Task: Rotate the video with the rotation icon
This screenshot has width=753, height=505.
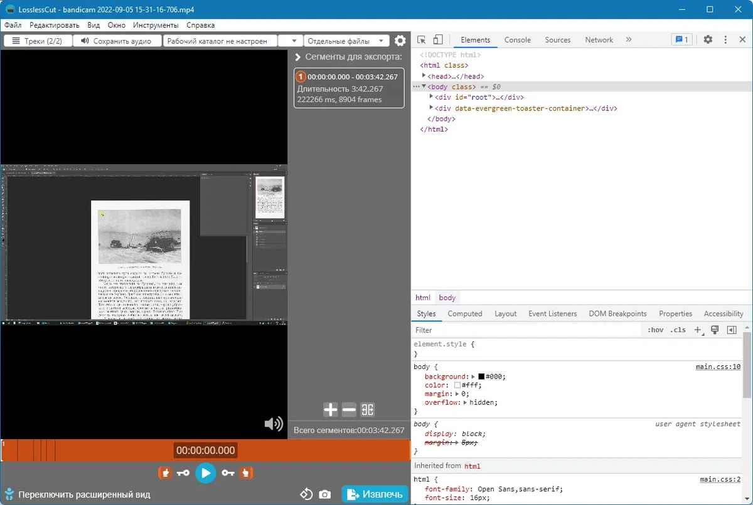Action: point(306,494)
